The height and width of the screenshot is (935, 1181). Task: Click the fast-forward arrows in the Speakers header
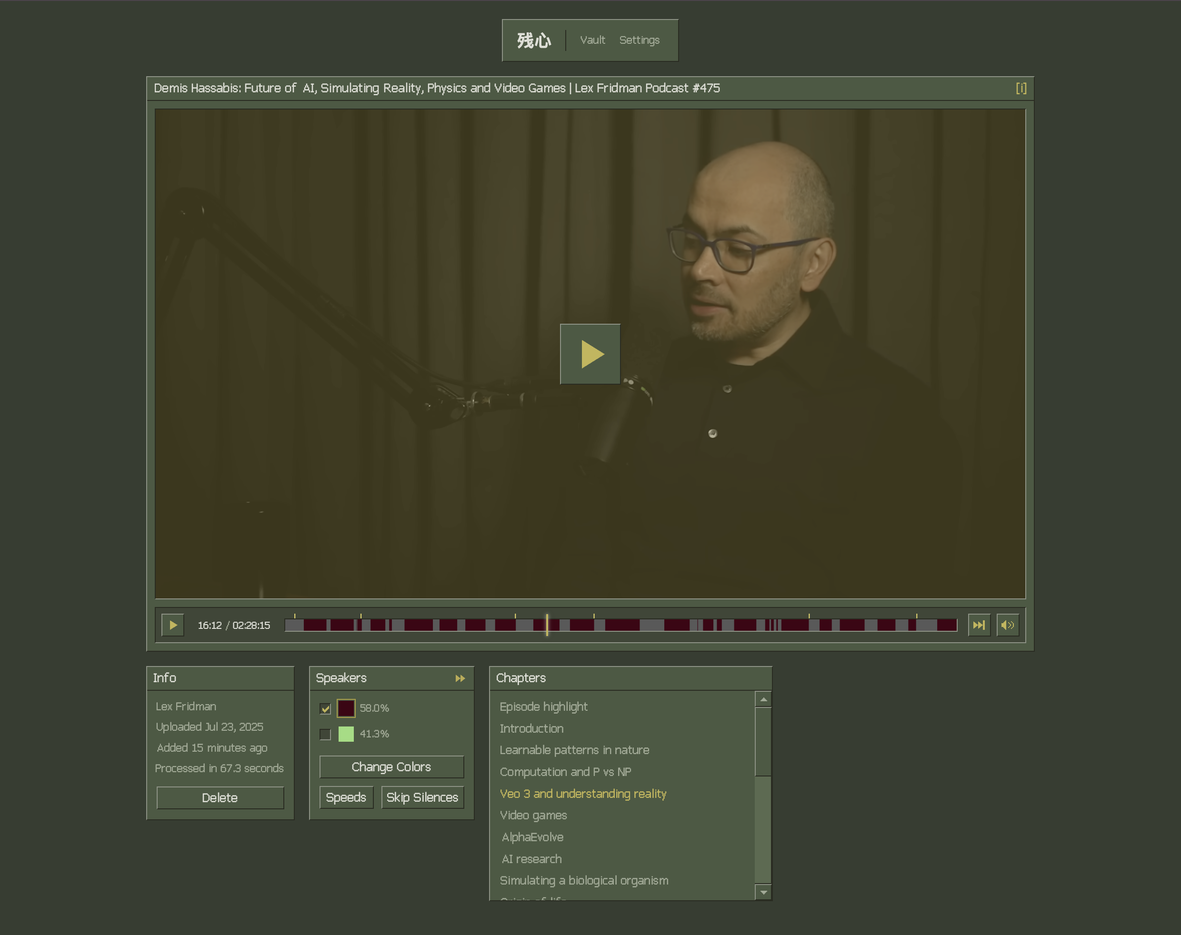click(x=460, y=678)
